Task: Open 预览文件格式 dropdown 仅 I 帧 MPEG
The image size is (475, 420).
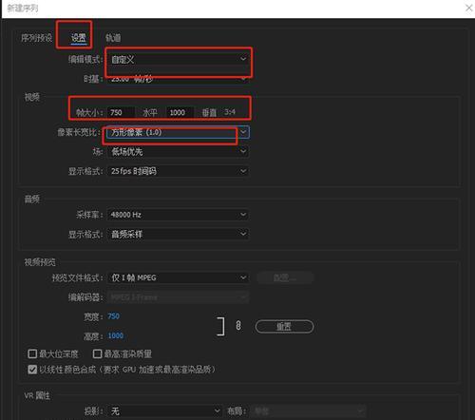Action: click(179, 277)
